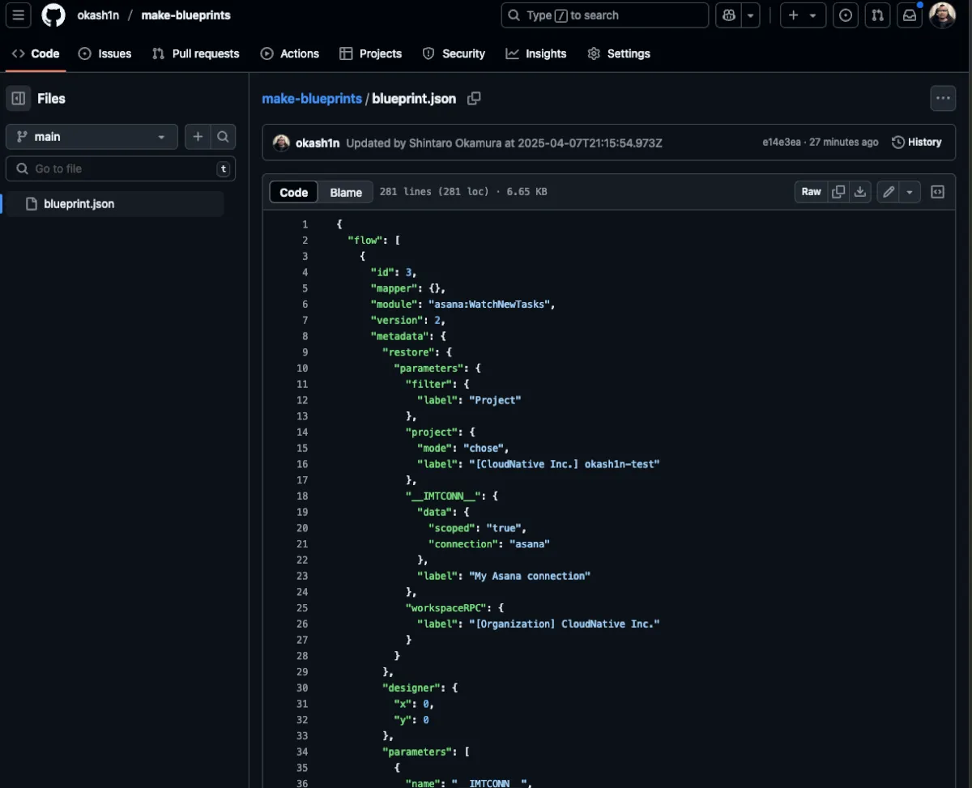This screenshot has width=972, height=788.
Task: Open the main branch dropdown
Action: coord(92,137)
